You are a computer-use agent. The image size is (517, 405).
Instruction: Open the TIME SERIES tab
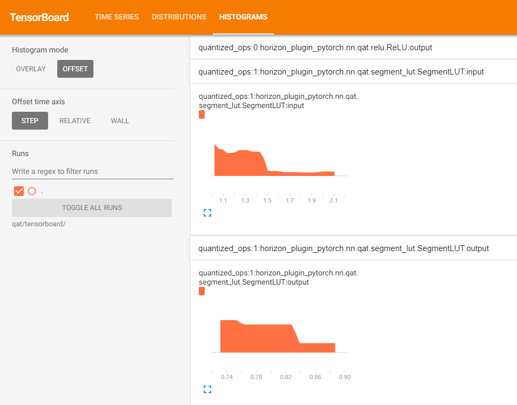117,17
